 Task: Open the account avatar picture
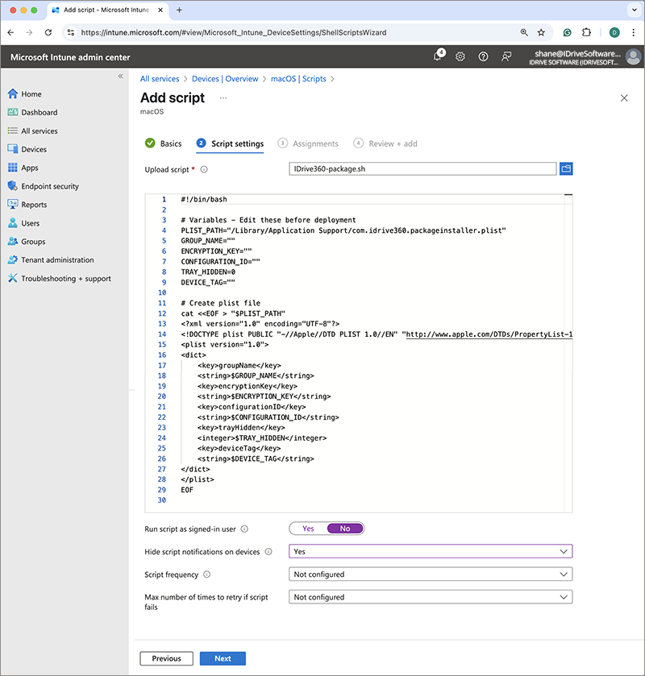634,57
